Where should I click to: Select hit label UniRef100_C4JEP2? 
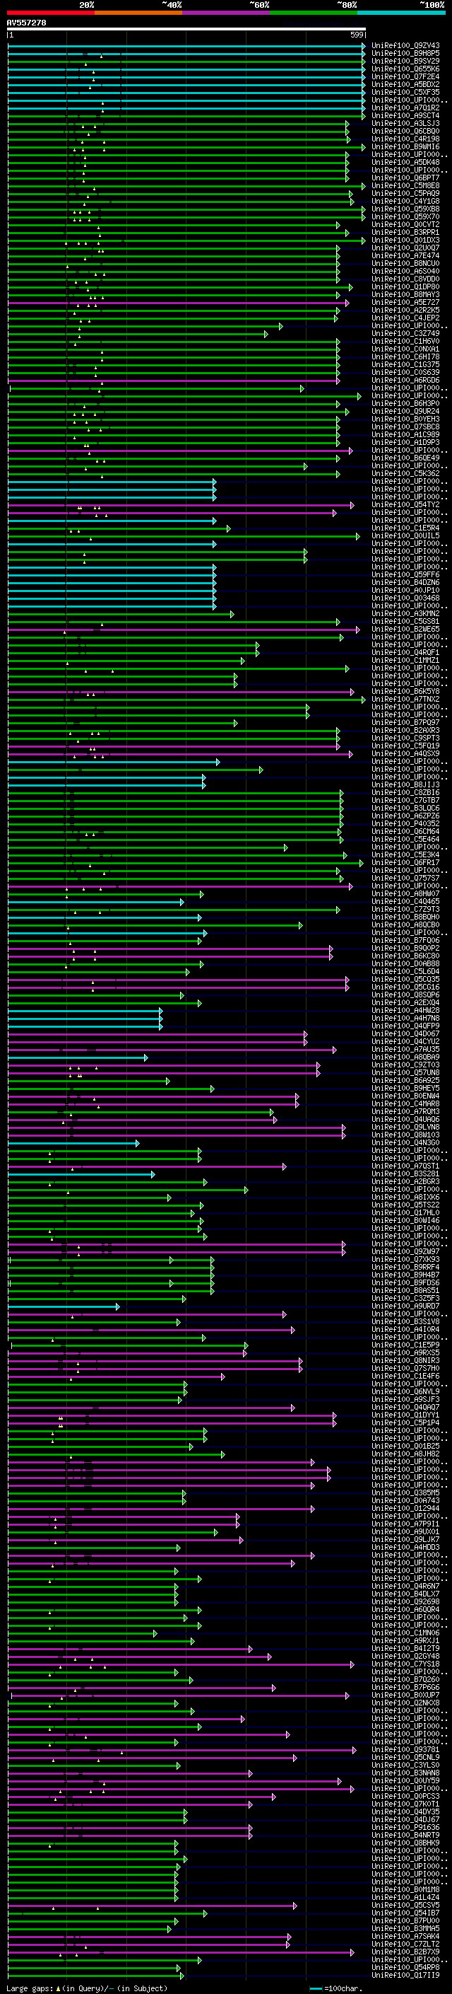tap(405, 318)
